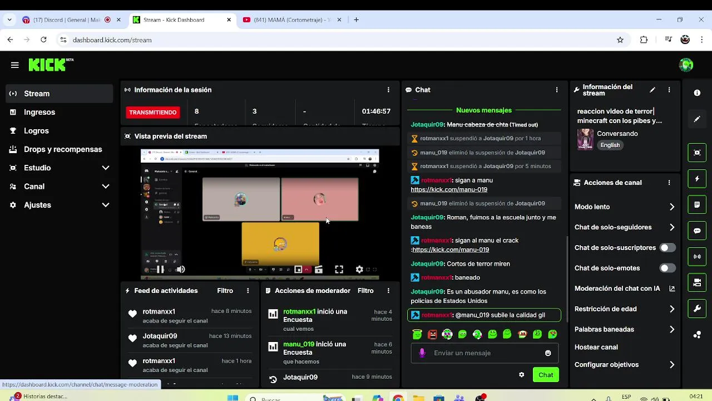The height and width of the screenshot is (401, 712).
Task: Open the hamburger menu next to Kick logo
Action: [x=14, y=65]
